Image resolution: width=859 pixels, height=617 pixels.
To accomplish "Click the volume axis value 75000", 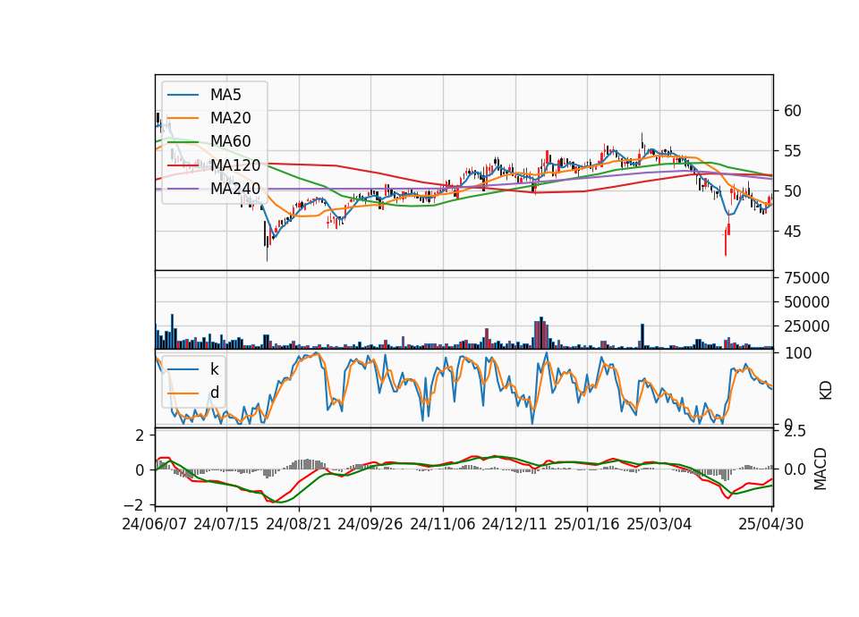I will (x=807, y=278).
